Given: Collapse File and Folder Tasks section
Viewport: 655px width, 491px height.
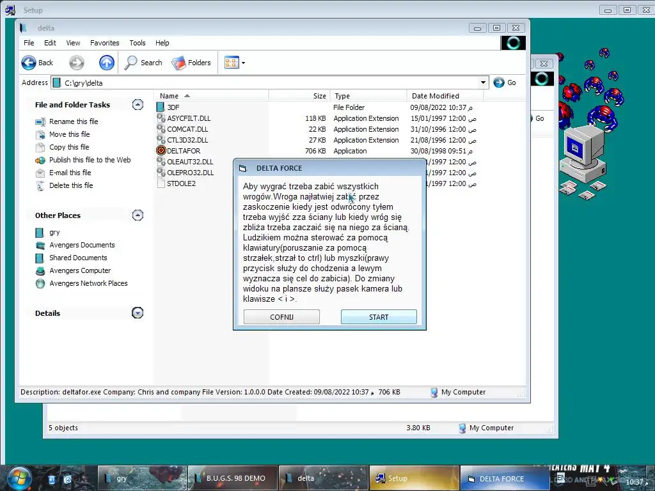Looking at the screenshot, I should (138, 104).
